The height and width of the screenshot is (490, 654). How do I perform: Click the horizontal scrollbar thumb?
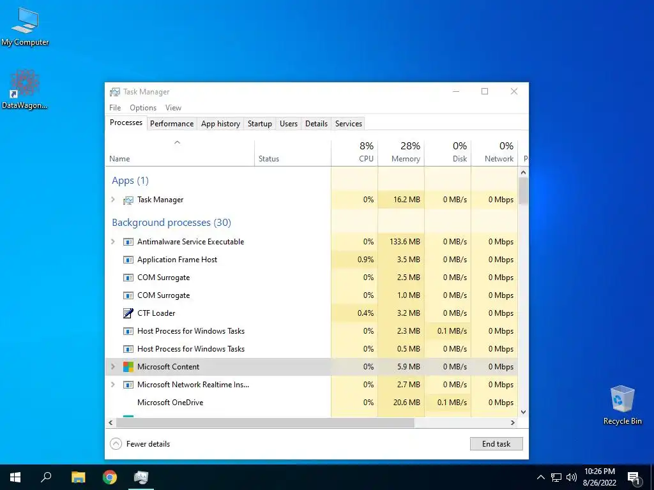coord(265,422)
